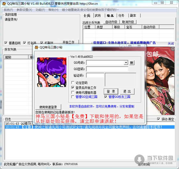This screenshot has height=169, width=179.
Task: Click the children's clothing store ad in menu bar
Action: click(x=90, y=10)
